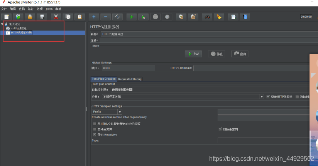The height and width of the screenshot is (166, 318).
Task: Open the Prefix naming dropdown
Action: coord(107,112)
